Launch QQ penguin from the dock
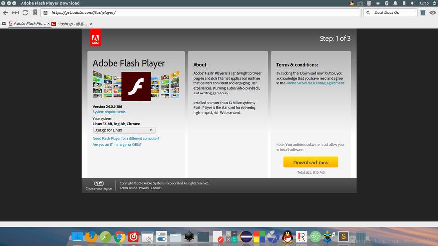Screen dimensions: 438x246 tap(288, 236)
